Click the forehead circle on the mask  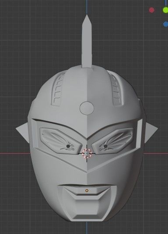(x=87, y=108)
